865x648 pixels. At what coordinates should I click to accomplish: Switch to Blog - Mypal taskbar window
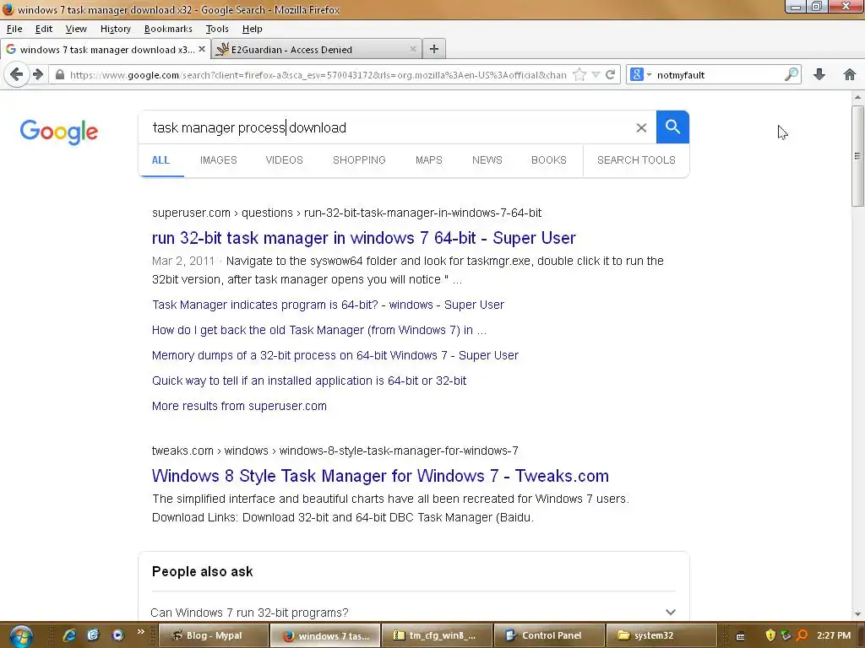[214, 635]
